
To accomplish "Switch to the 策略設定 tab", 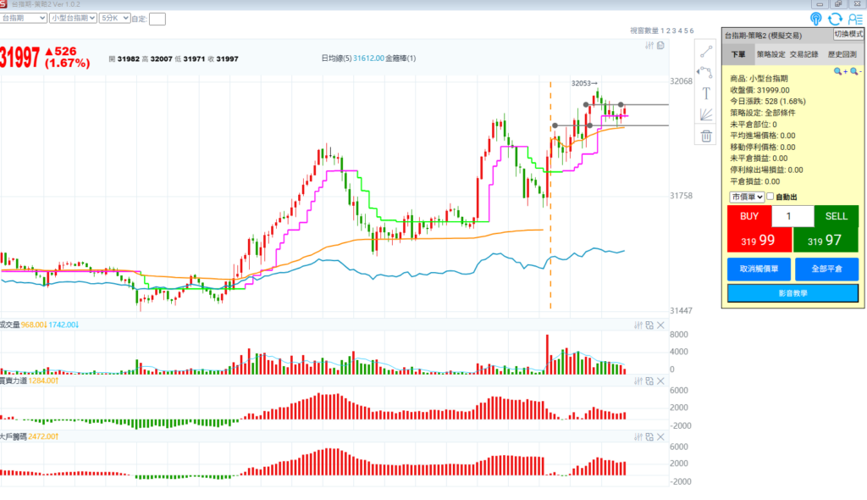I will point(771,54).
